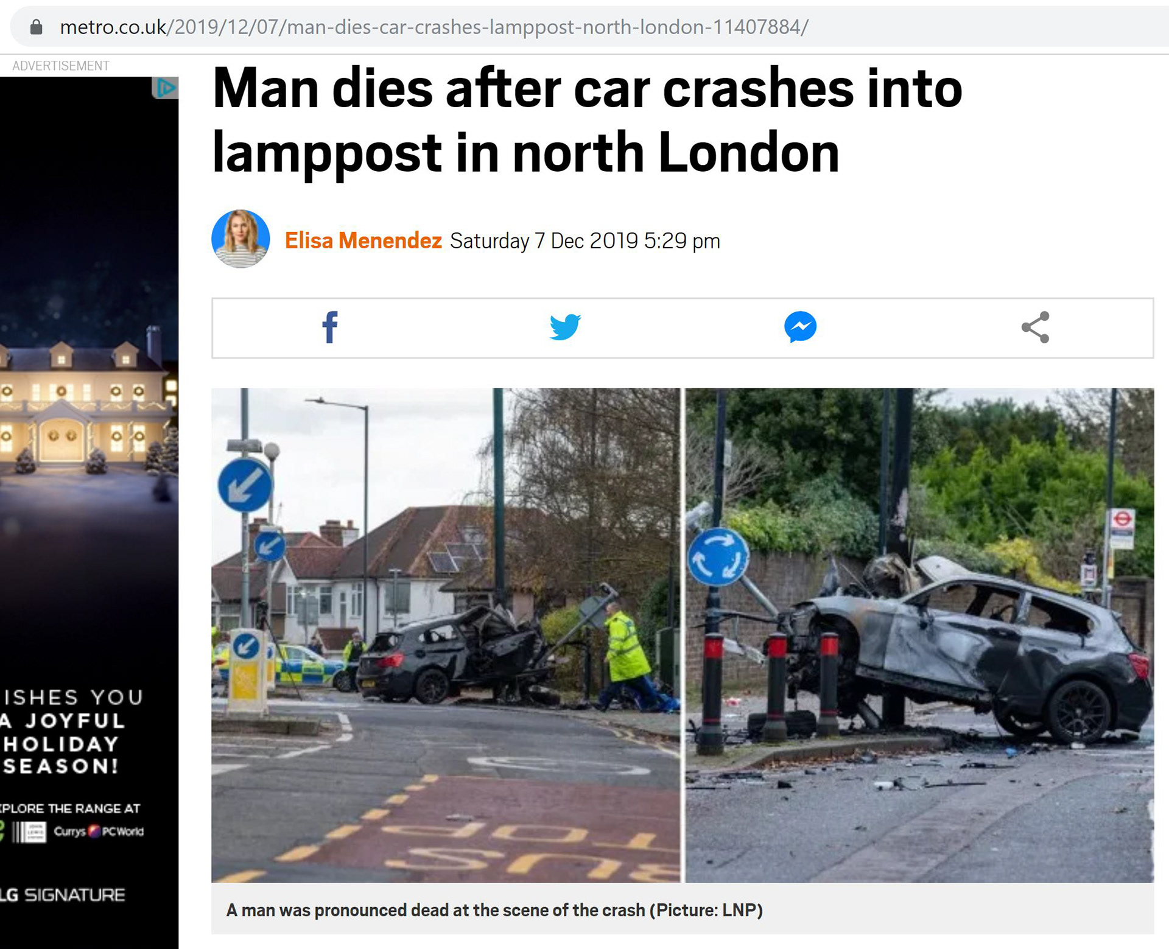Click the padlock icon in address bar
This screenshot has height=949, width=1169.
pyautogui.click(x=37, y=27)
